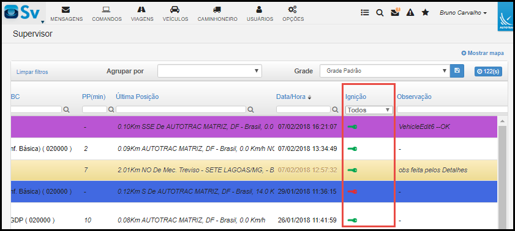Viewport: 515px width, 231px height.
Task: Sort by Ignição column header
Action: (356, 97)
